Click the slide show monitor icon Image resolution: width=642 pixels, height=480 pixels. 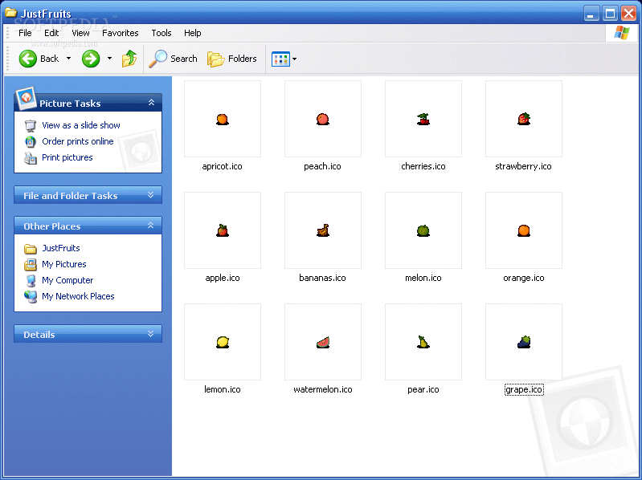[31, 126]
